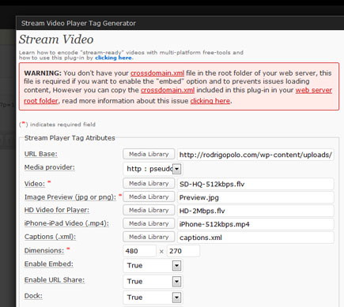Focus the Video filename field SD-HQ-512kbps.flv

pos(255,184)
